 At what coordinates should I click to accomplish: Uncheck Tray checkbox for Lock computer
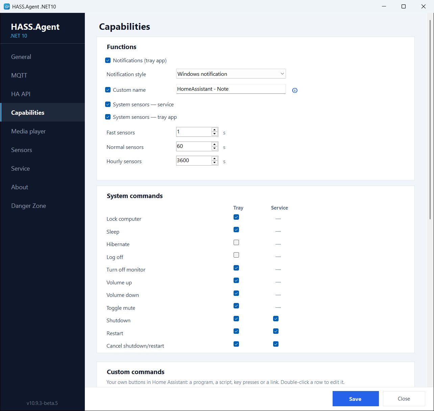(236, 217)
